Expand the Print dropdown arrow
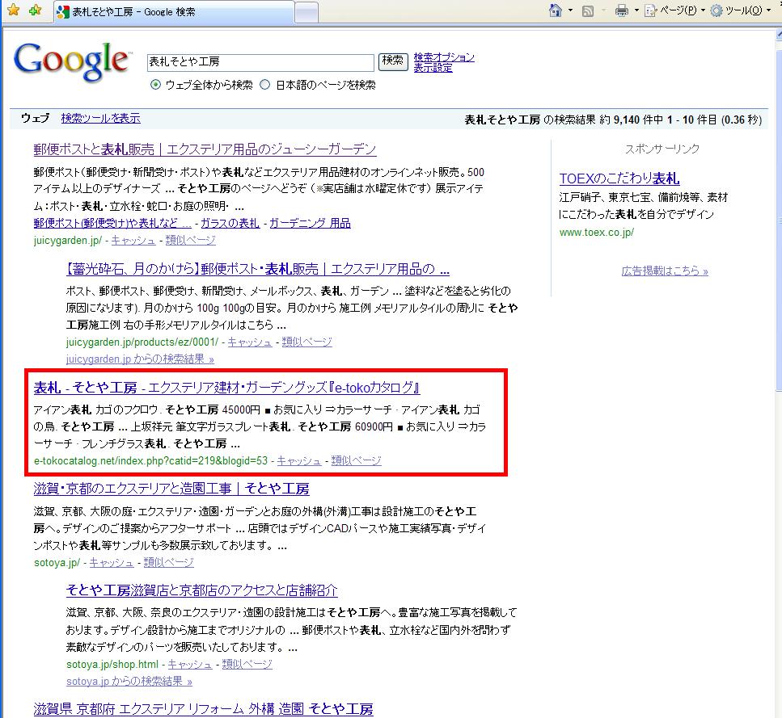Screen dimensions: 782x718 coord(636,11)
